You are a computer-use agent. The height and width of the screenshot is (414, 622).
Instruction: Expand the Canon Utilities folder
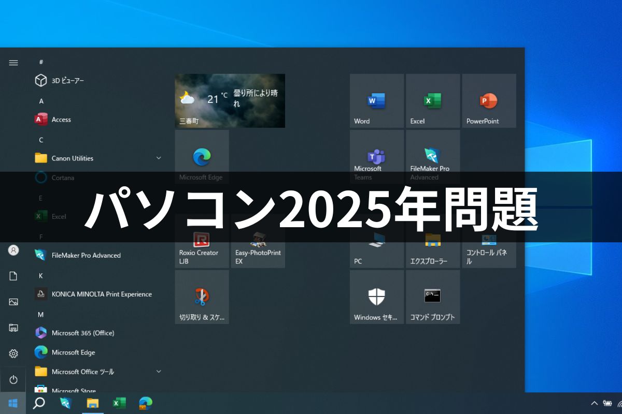159,158
